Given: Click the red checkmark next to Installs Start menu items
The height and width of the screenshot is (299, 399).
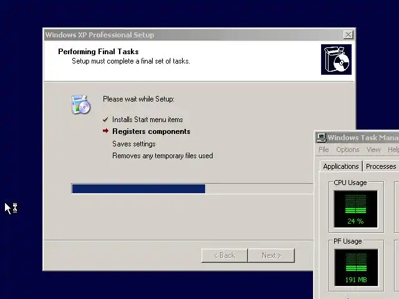Looking at the screenshot, I should pos(105,120).
